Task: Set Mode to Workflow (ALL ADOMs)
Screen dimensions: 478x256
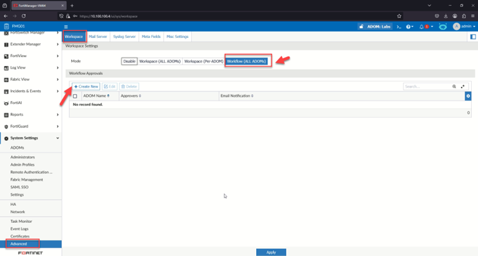Action: coord(246,61)
